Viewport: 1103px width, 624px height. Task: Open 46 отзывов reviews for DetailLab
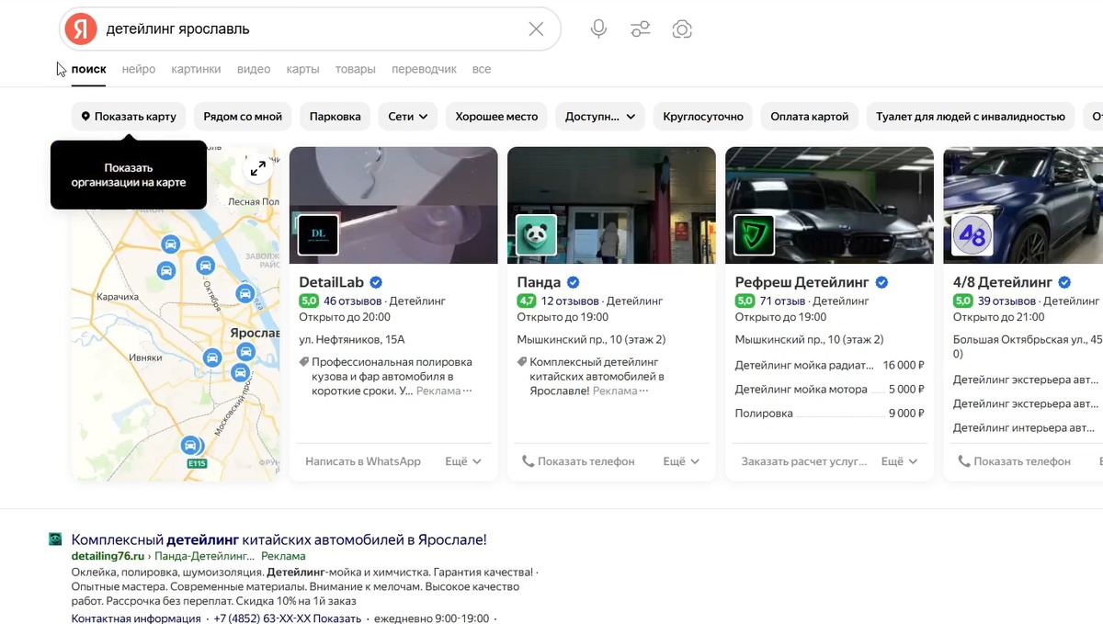pos(352,301)
